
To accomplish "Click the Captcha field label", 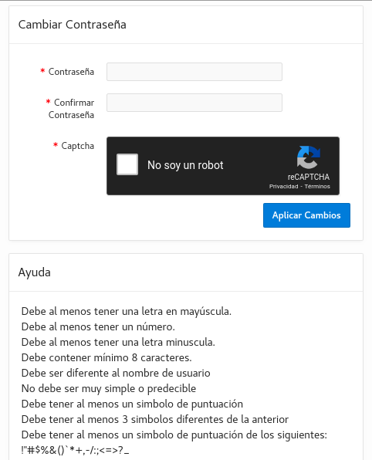I will coord(78,146).
